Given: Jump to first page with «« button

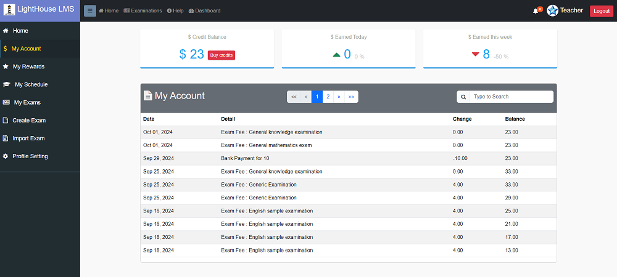Looking at the screenshot, I should pos(294,97).
